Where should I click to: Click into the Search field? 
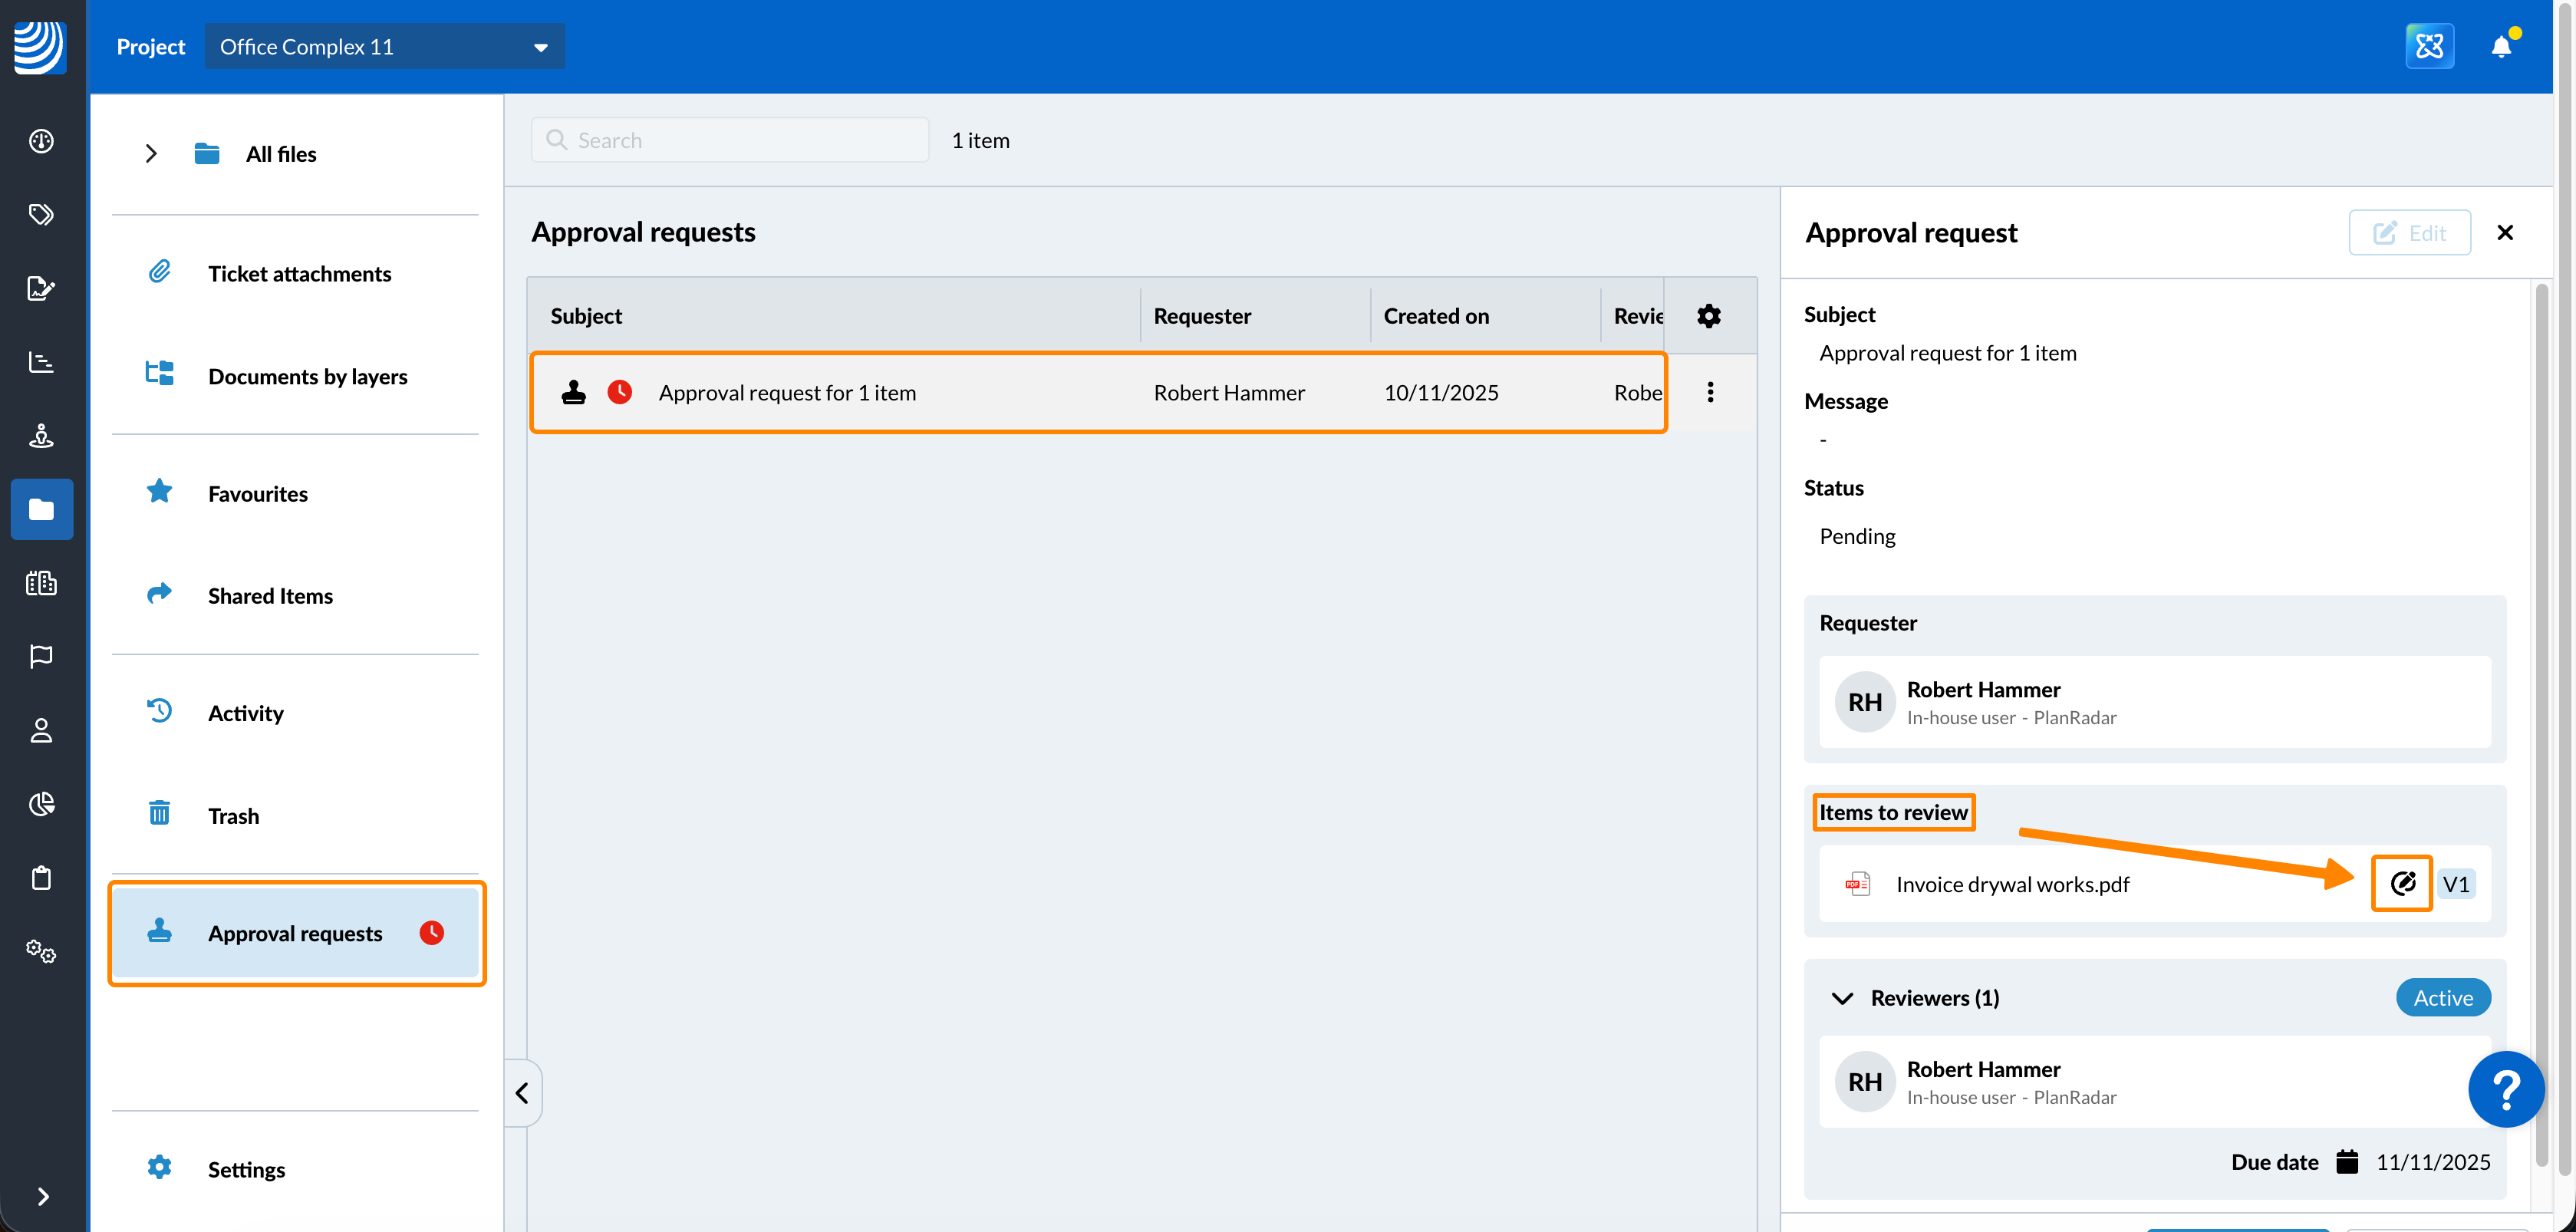pos(730,141)
